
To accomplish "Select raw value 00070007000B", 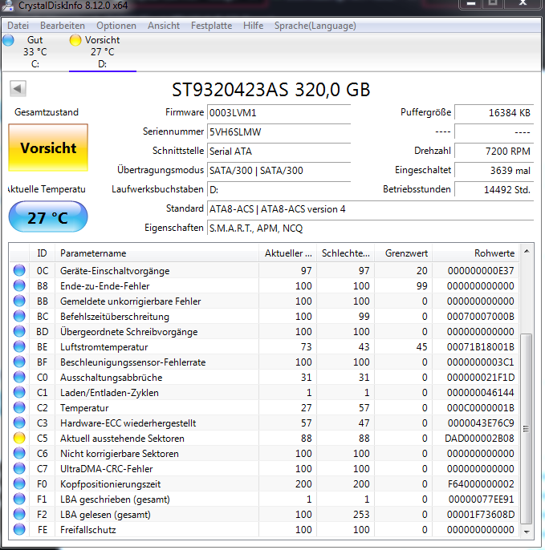I will (480, 317).
